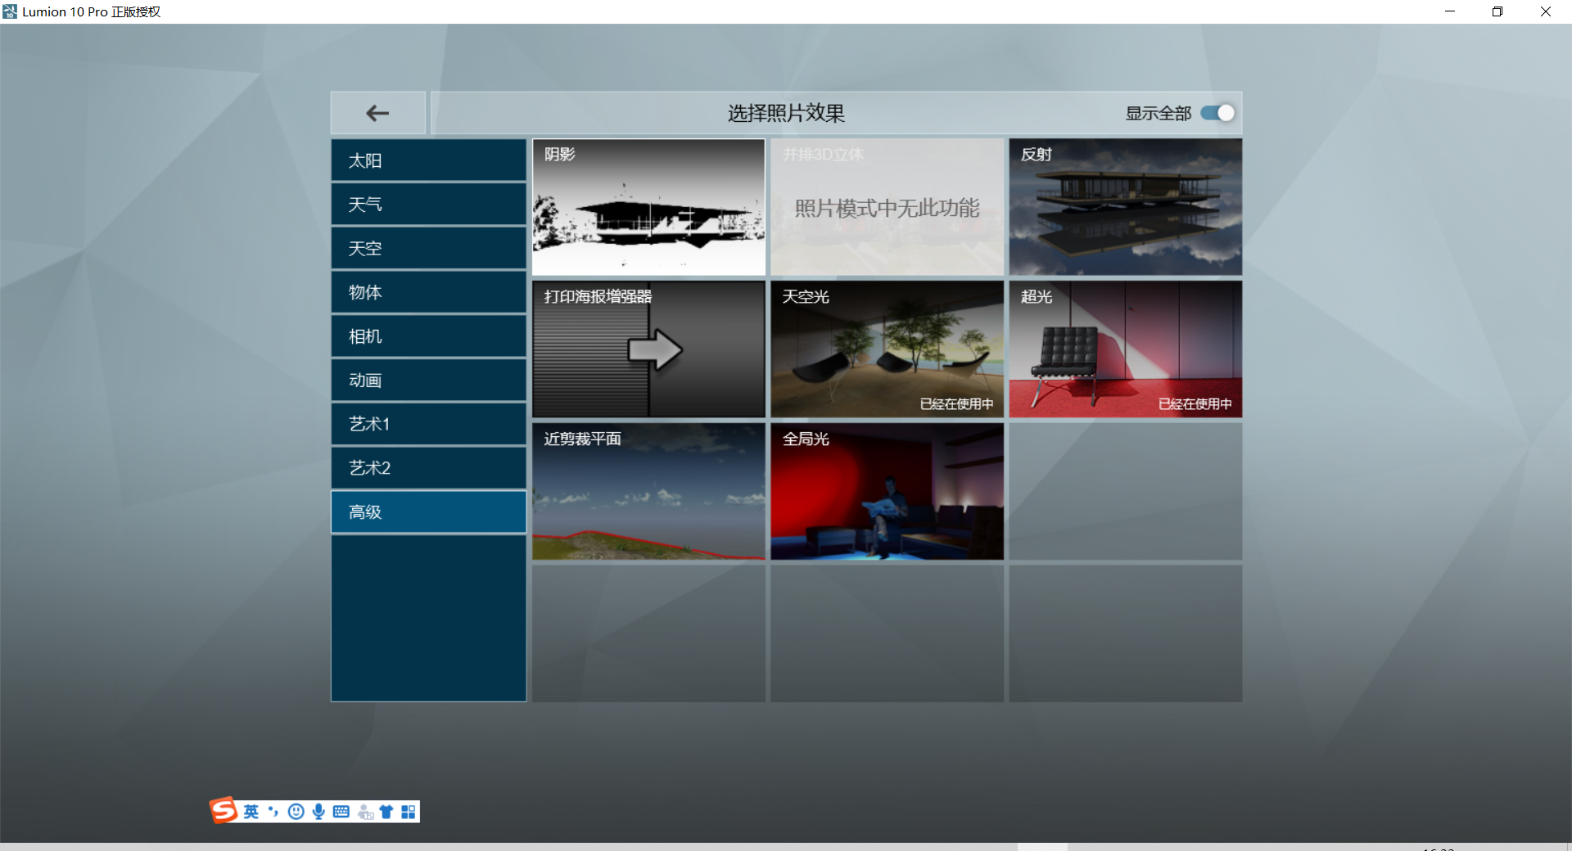Image resolution: width=1572 pixels, height=851 pixels.
Task: Switch to the 天空 category
Action: click(428, 248)
